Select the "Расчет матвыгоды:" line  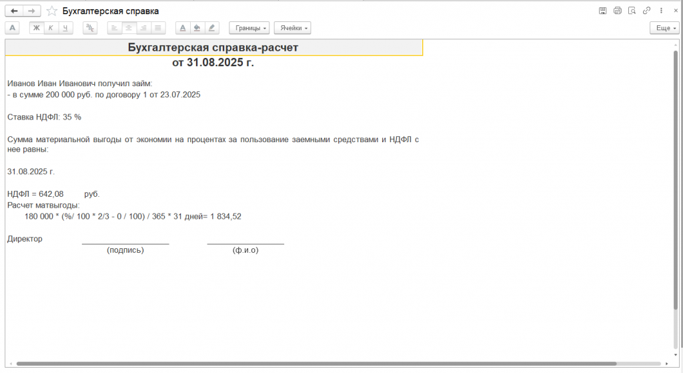coord(43,206)
